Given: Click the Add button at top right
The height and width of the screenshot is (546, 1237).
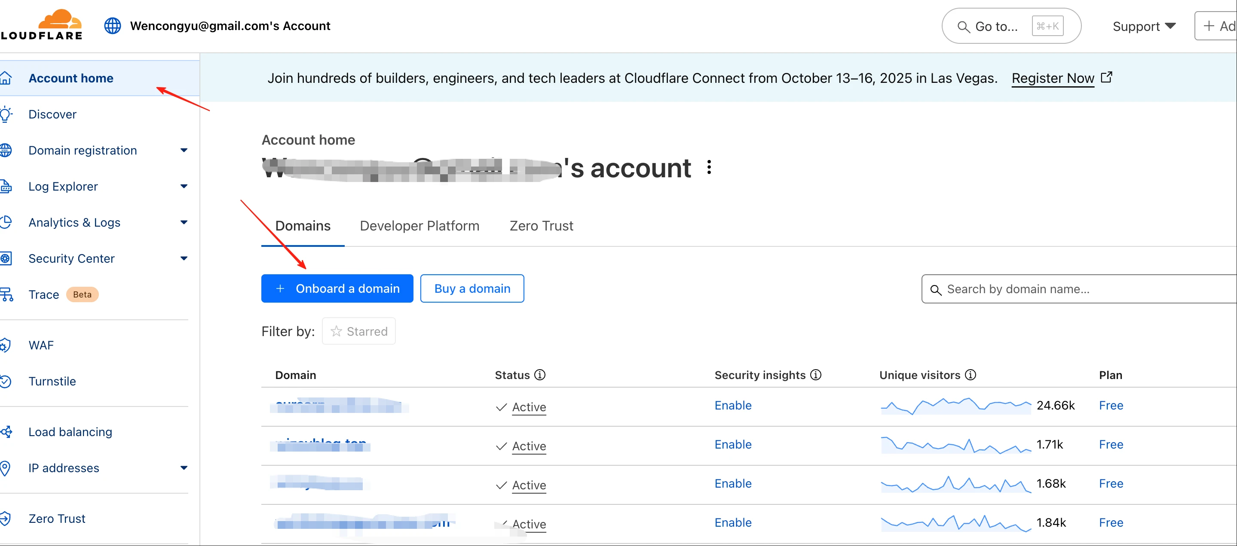Looking at the screenshot, I should point(1216,26).
